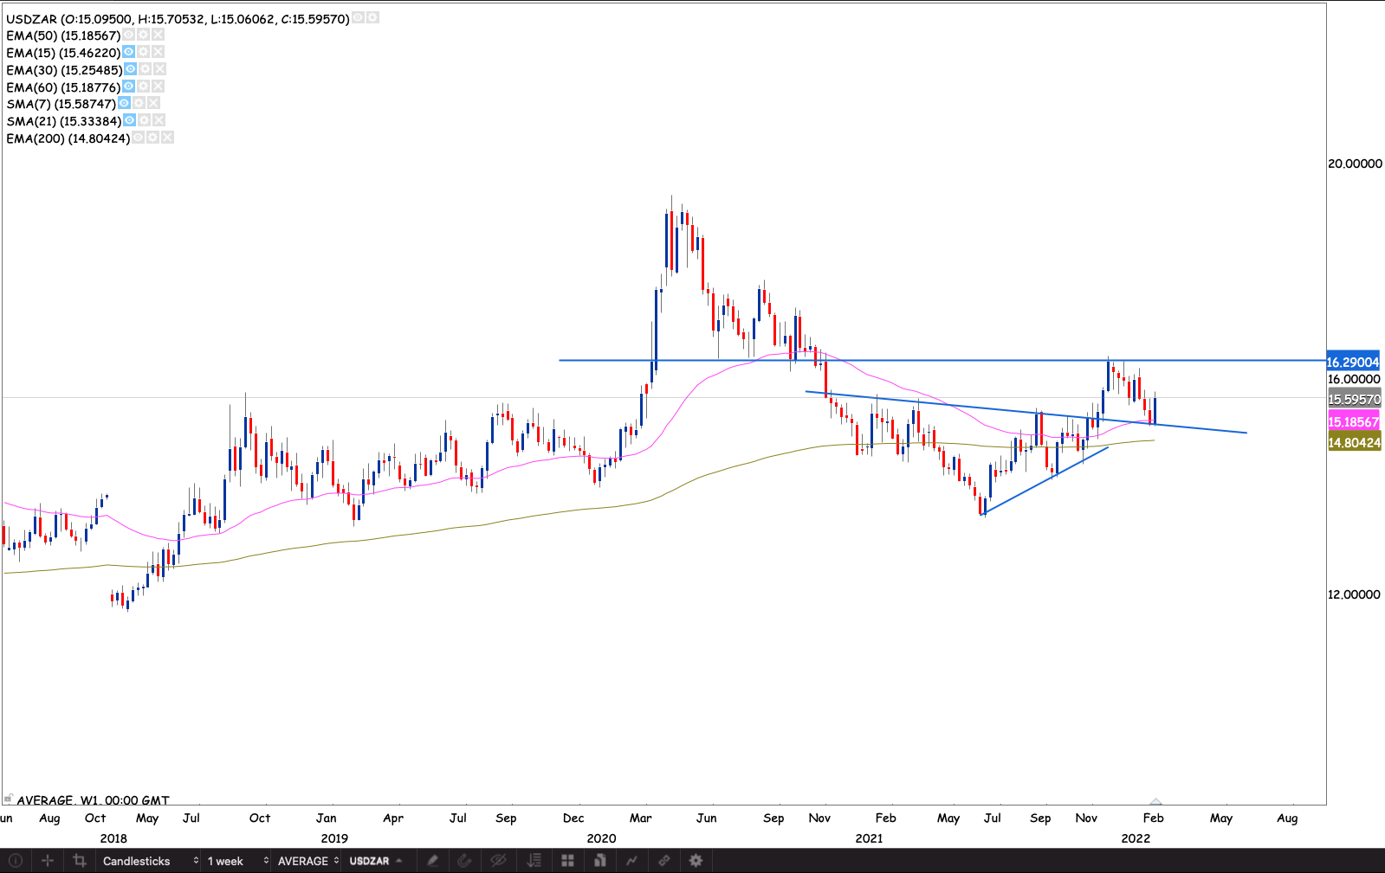Screen dimensions: 1385x873
Task: Open the line-chart indicators icon
Action: point(632,861)
